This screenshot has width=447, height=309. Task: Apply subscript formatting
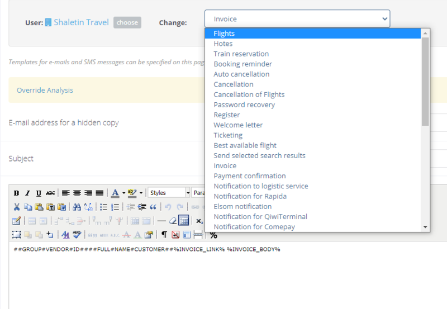[199, 221]
